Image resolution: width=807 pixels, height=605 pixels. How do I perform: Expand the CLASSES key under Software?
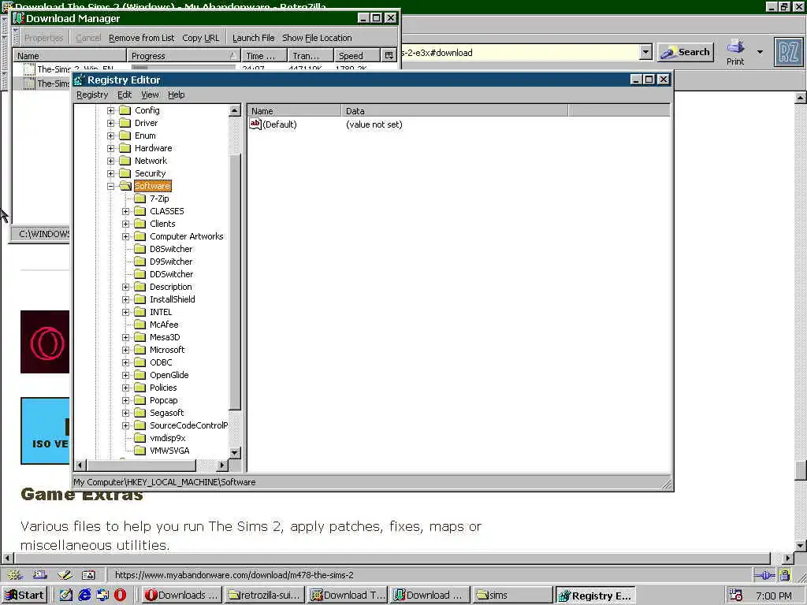[125, 211]
